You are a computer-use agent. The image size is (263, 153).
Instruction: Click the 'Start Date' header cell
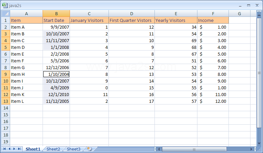[56, 20]
